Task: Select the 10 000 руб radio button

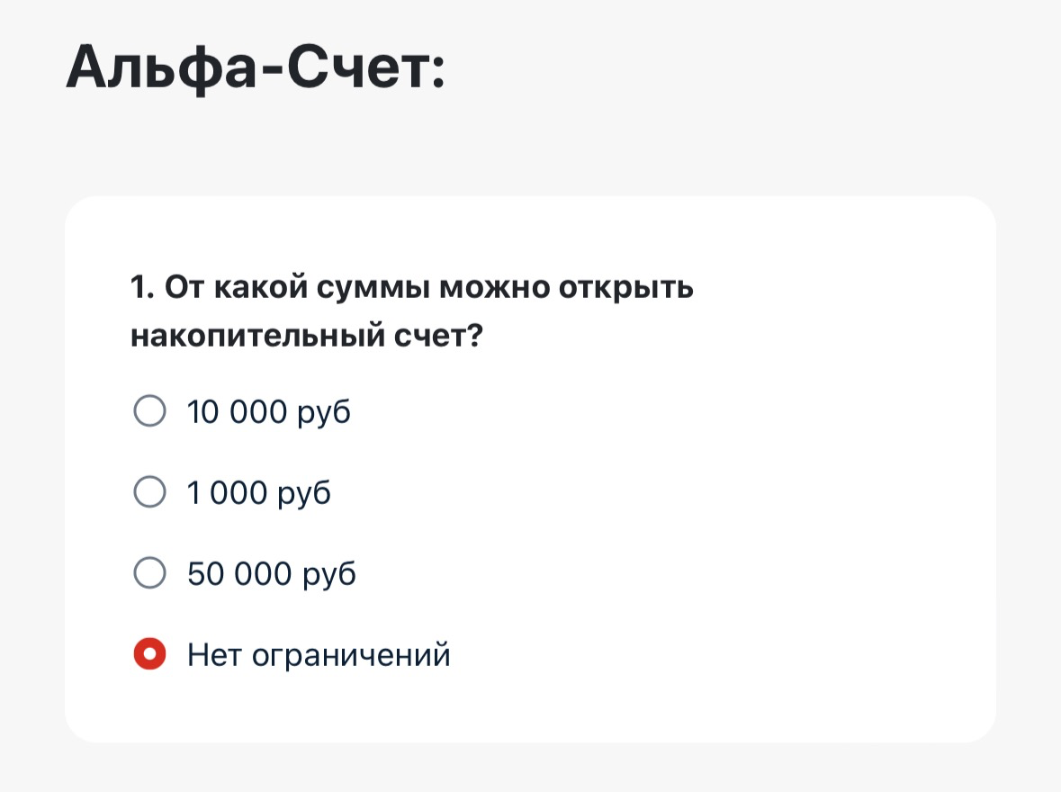Action: 149,411
